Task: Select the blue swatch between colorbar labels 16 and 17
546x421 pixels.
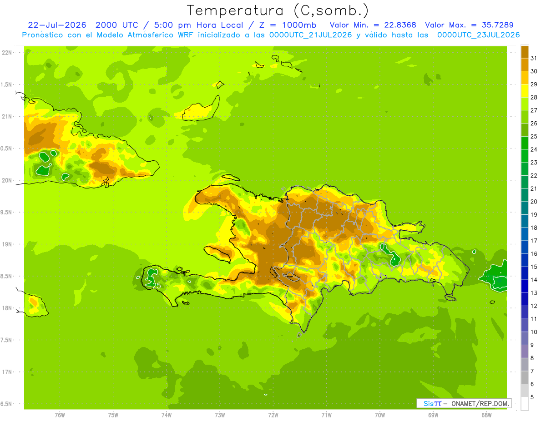Action: tap(525, 247)
